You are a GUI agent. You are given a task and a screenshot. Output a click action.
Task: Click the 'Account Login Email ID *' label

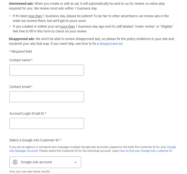(28, 113)
